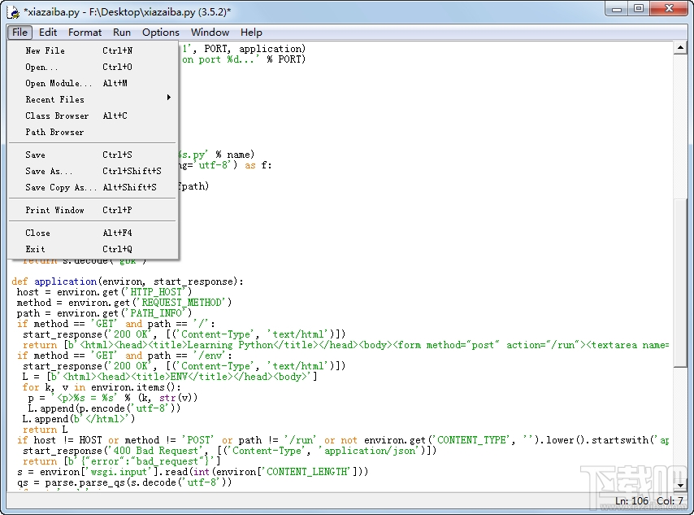Open the Options menu
The height and width of the screenshot is (515, 694).
[x=161, y=33]
